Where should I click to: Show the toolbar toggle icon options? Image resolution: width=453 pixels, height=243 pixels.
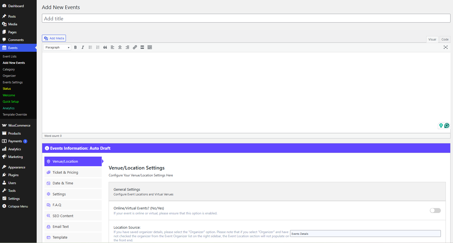click(150, 47)
